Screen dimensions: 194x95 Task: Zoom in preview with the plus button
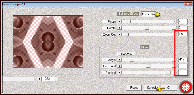[39, 79]
